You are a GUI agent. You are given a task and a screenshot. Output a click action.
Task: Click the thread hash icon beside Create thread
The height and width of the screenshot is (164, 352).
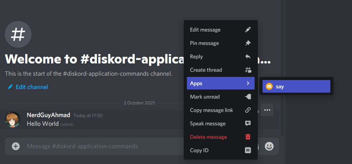tap(248, 70)
